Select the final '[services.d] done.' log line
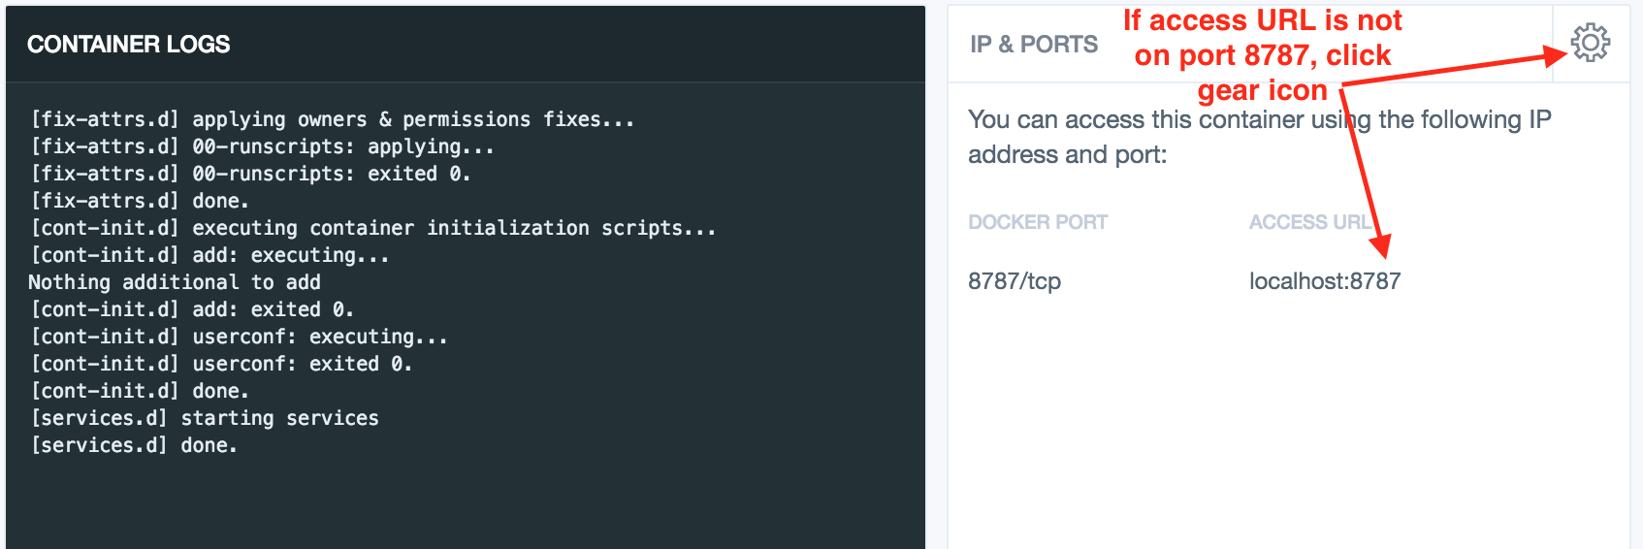Image resolution: width=1643 pixels, height=549 pixels. pos(134,445)
